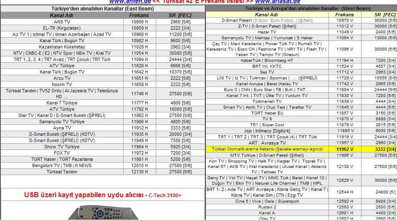Open the www.ariasat.de link
The image size is (397, 221).
click(277, 2)
